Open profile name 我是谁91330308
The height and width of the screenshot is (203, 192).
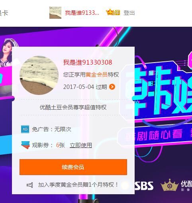(88, 62)
